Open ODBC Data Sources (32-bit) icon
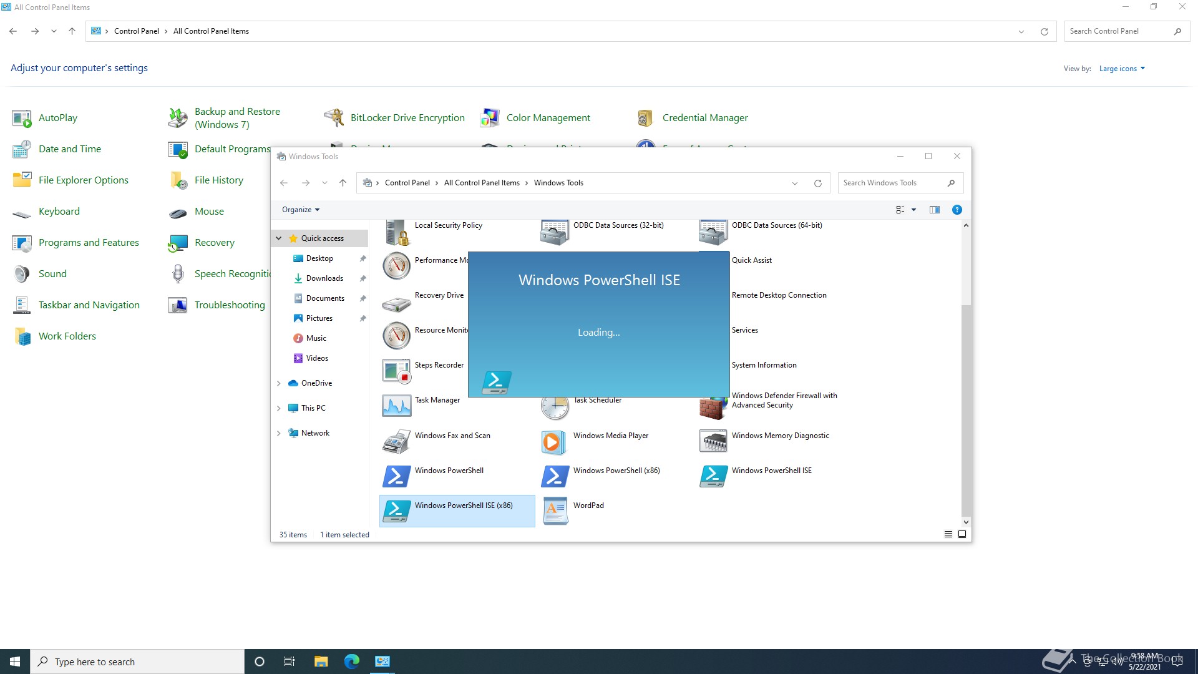The image size is (1198, 674). [x=555, y=232]
